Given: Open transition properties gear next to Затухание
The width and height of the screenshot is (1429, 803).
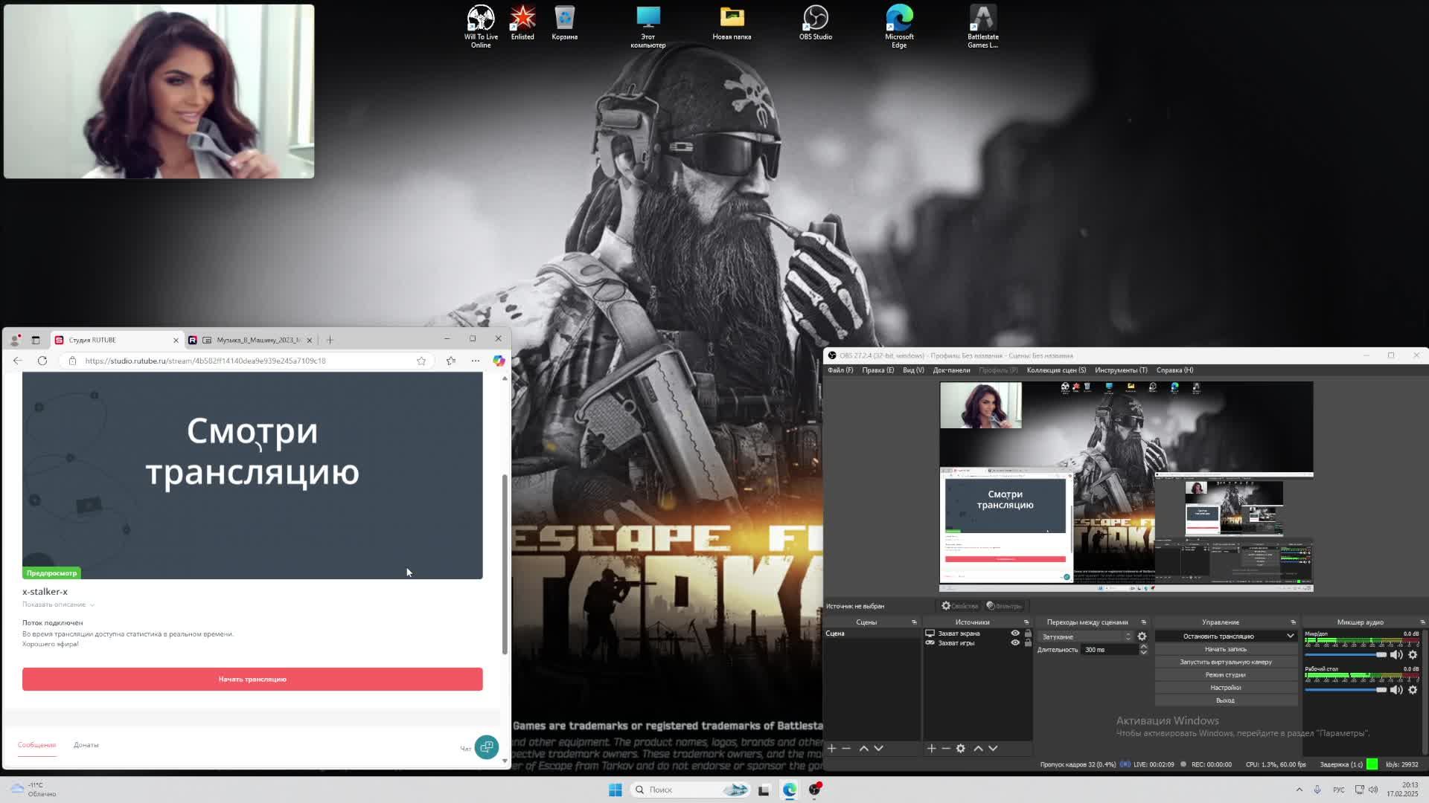Looking at the screenshot, I should tap(1142, 636).
